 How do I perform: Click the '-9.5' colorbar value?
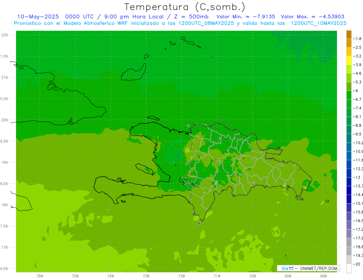[x=357, y=134]
